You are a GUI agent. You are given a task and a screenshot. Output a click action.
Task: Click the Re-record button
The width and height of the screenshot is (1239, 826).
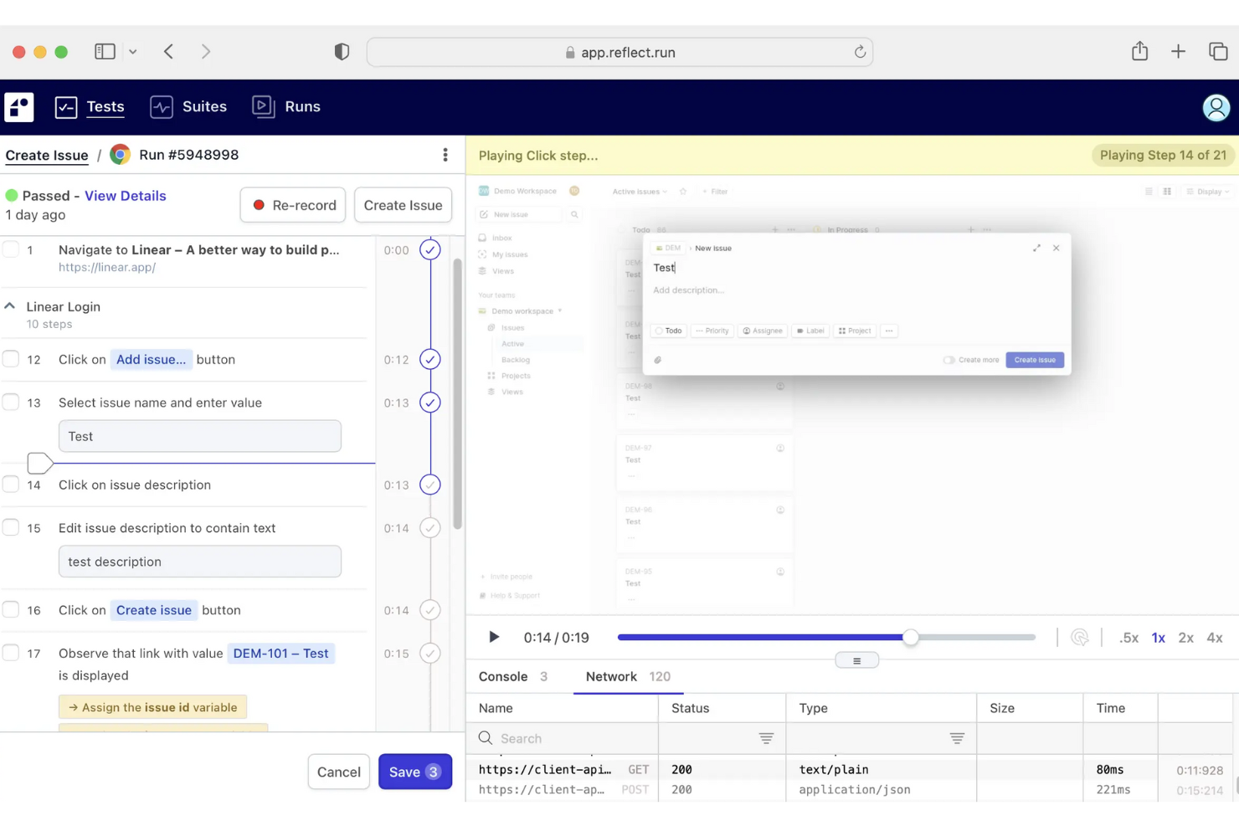(292, 205)
